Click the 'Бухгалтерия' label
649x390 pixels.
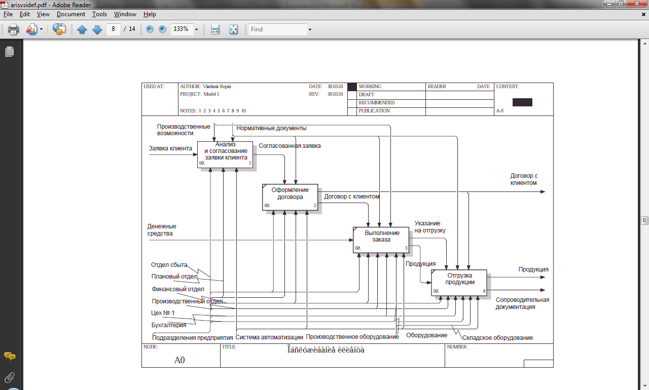pos(168,325)
